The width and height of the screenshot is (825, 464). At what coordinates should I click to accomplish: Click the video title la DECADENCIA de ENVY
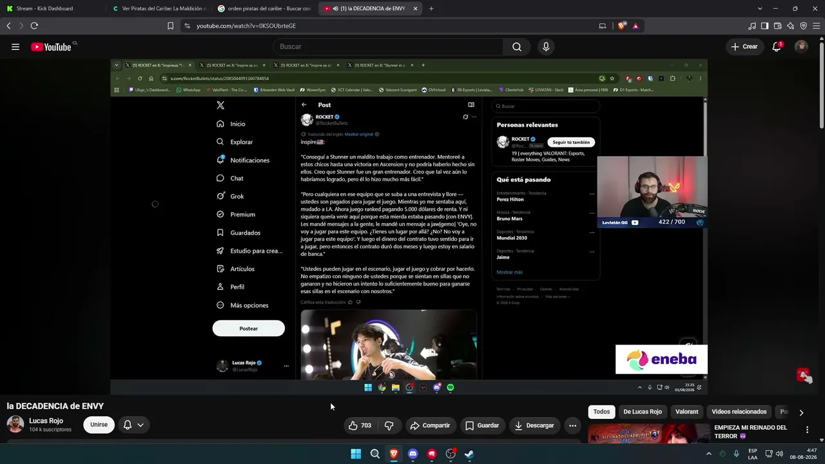coord(55,406)
